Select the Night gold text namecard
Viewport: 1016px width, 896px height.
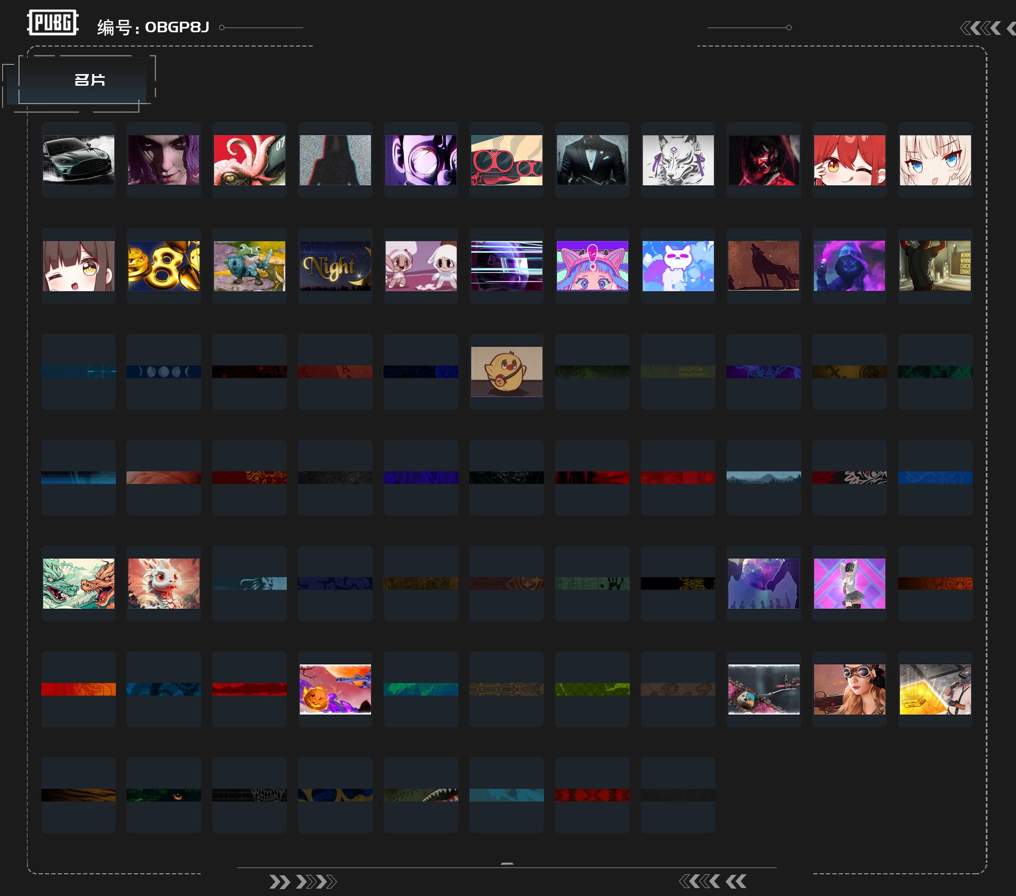point(335,266)
